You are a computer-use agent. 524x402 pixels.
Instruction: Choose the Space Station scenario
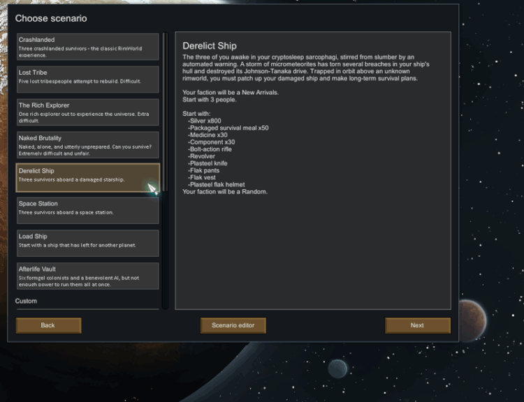tap(88, 210)
